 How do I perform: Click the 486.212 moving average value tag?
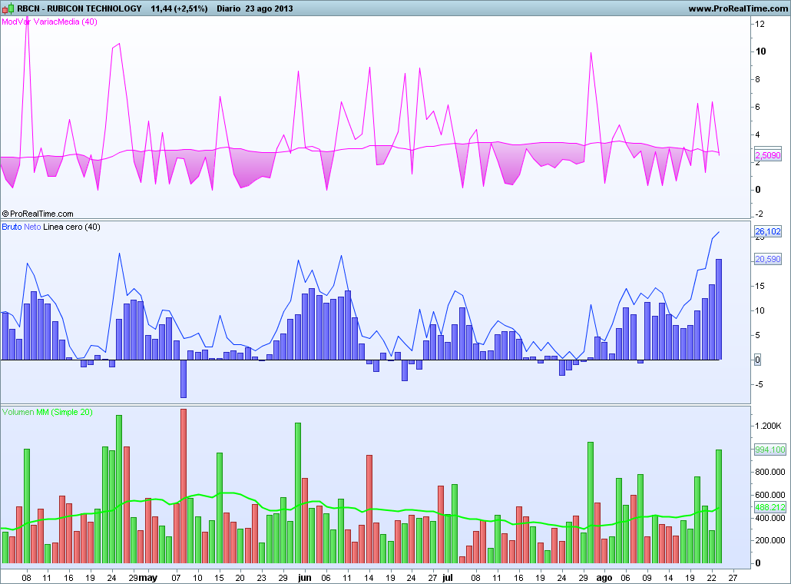(x=769, y=507)
